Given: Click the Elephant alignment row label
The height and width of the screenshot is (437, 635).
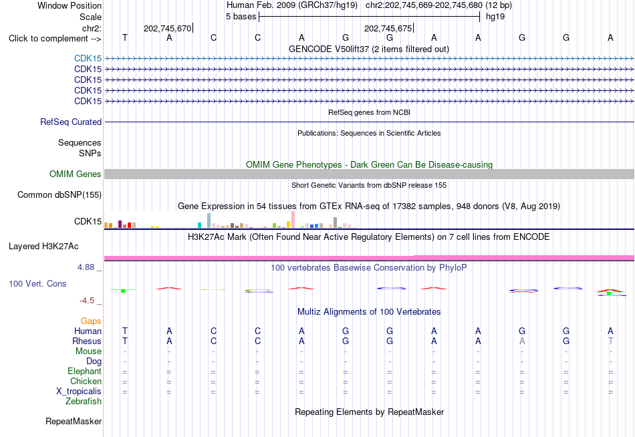Looking at the screenshot, I should pos(85,372).
